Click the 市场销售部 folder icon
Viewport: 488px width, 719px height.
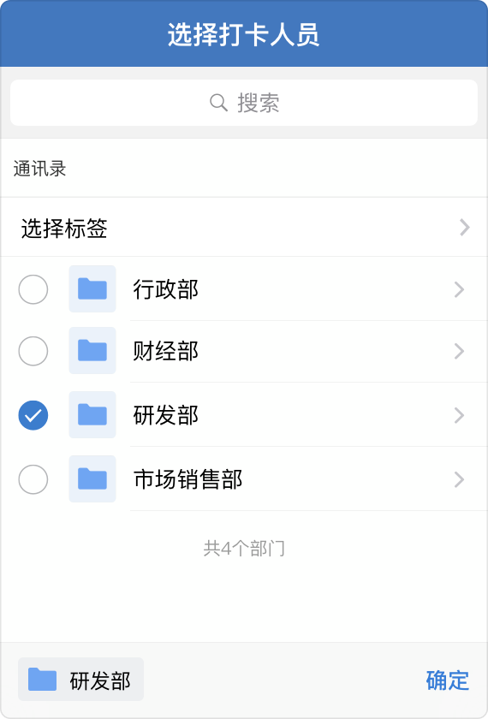(x=92, y=479)
